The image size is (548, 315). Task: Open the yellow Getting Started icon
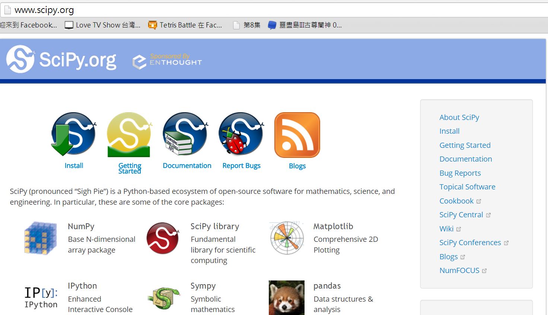129,134
